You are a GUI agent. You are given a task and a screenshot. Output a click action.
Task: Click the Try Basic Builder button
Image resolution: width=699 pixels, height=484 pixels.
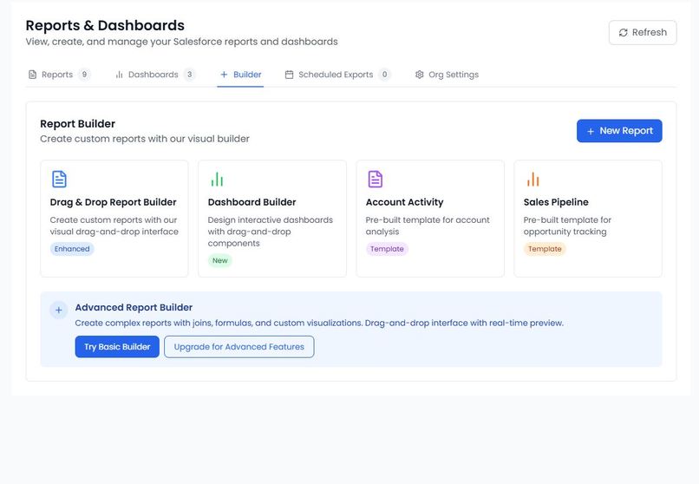117,347
